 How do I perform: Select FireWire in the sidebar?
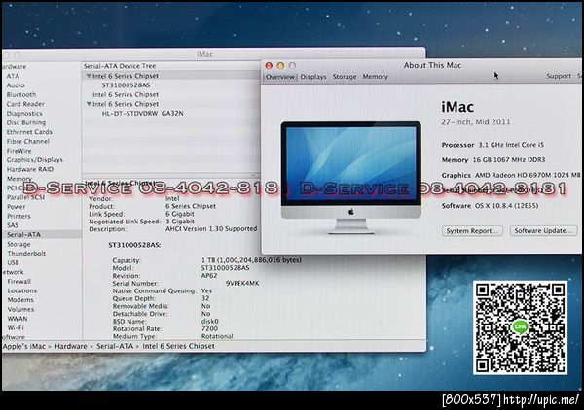point(19,151)
